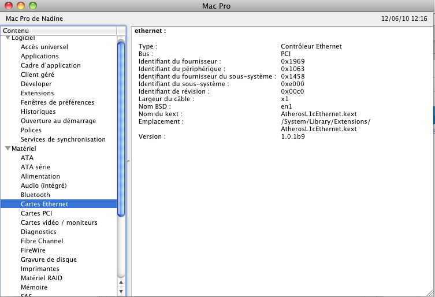Select Alimentation in sidebar
Image resolution: width=435 pixels, height=297 pixels.
[x=40, y=176]
